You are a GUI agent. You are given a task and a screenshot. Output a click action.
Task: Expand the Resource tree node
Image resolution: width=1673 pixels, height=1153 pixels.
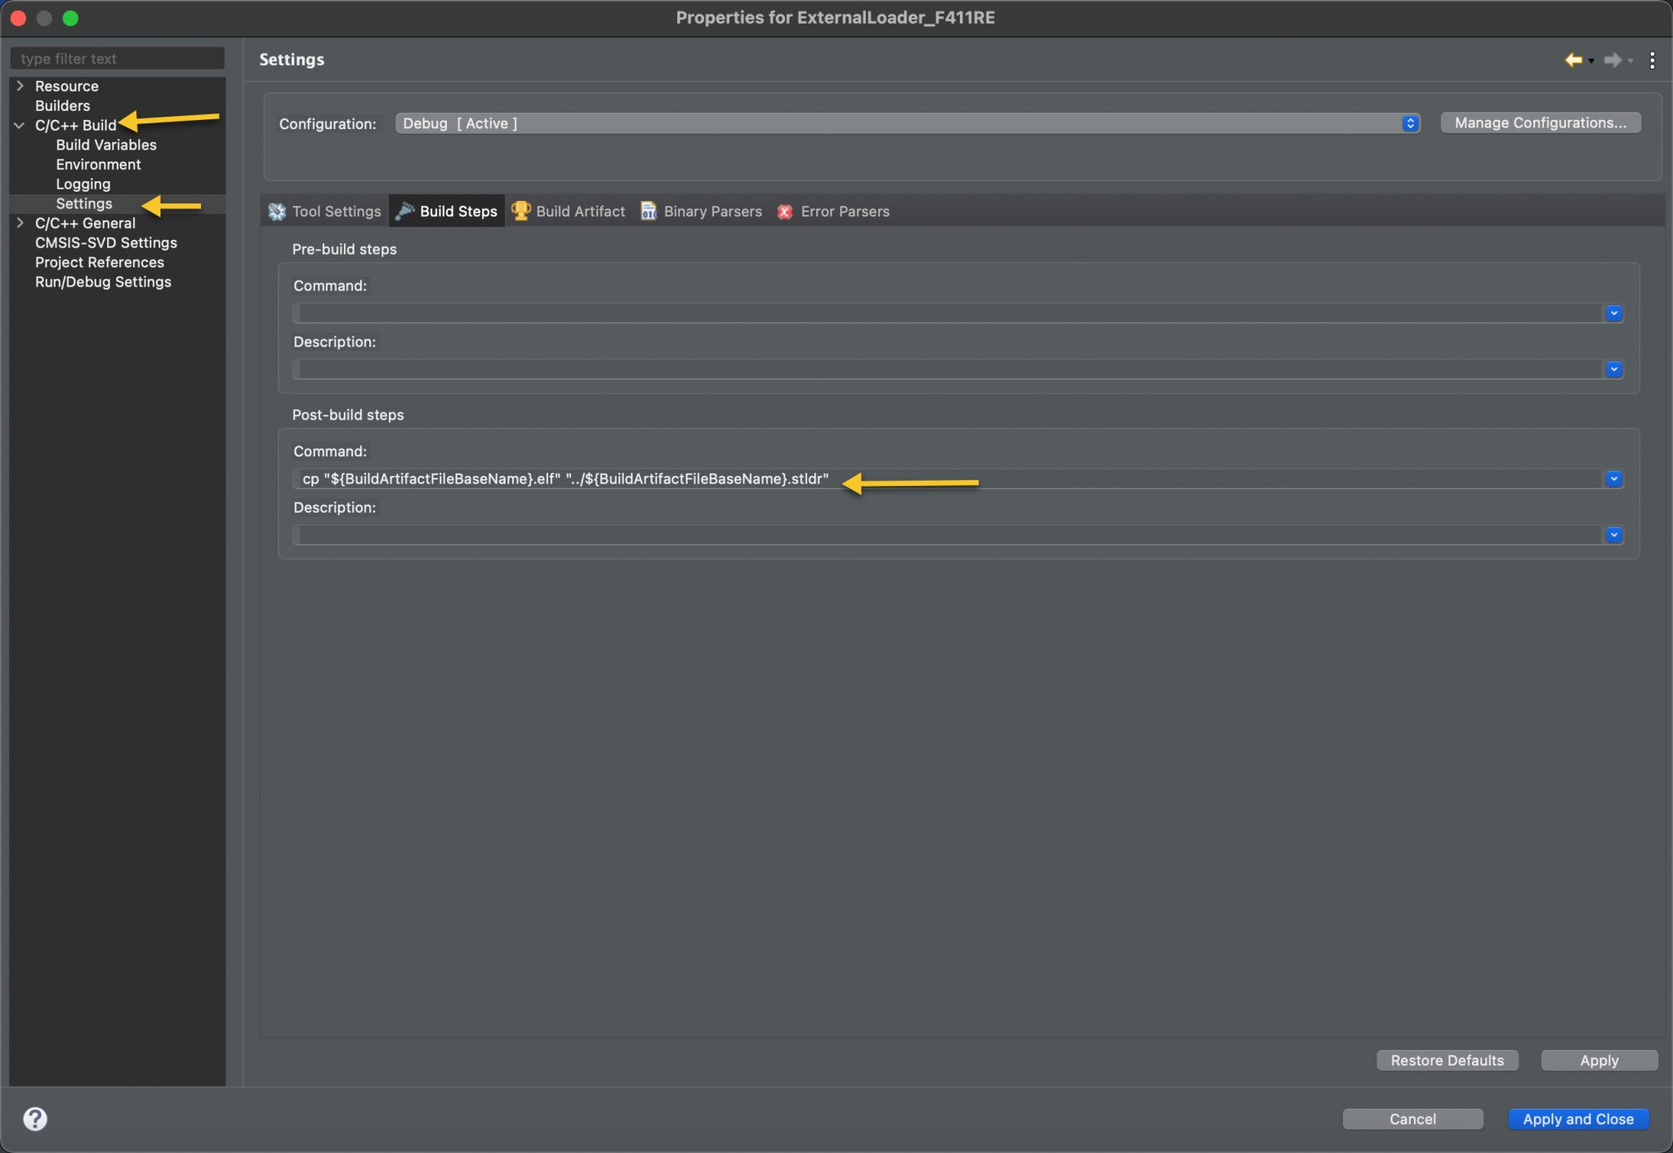tap(20, 86)
